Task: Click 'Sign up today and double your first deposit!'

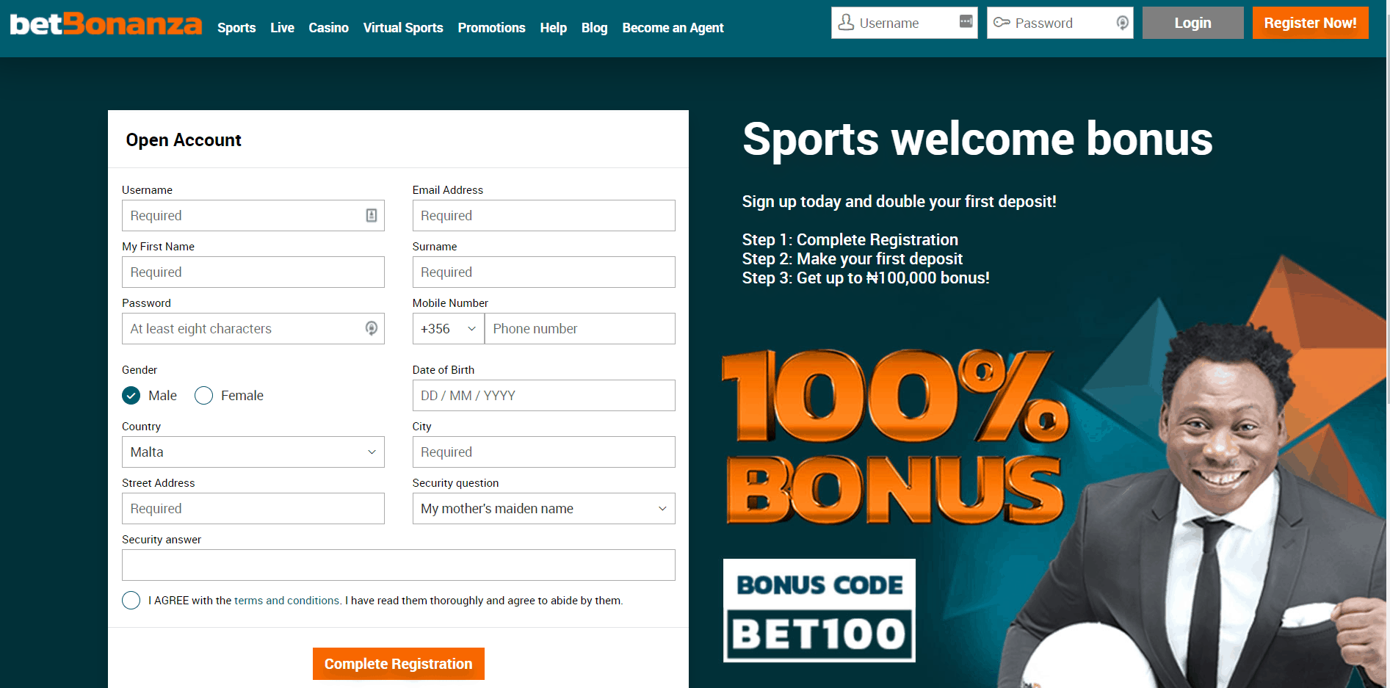Action: pos(899,202)
